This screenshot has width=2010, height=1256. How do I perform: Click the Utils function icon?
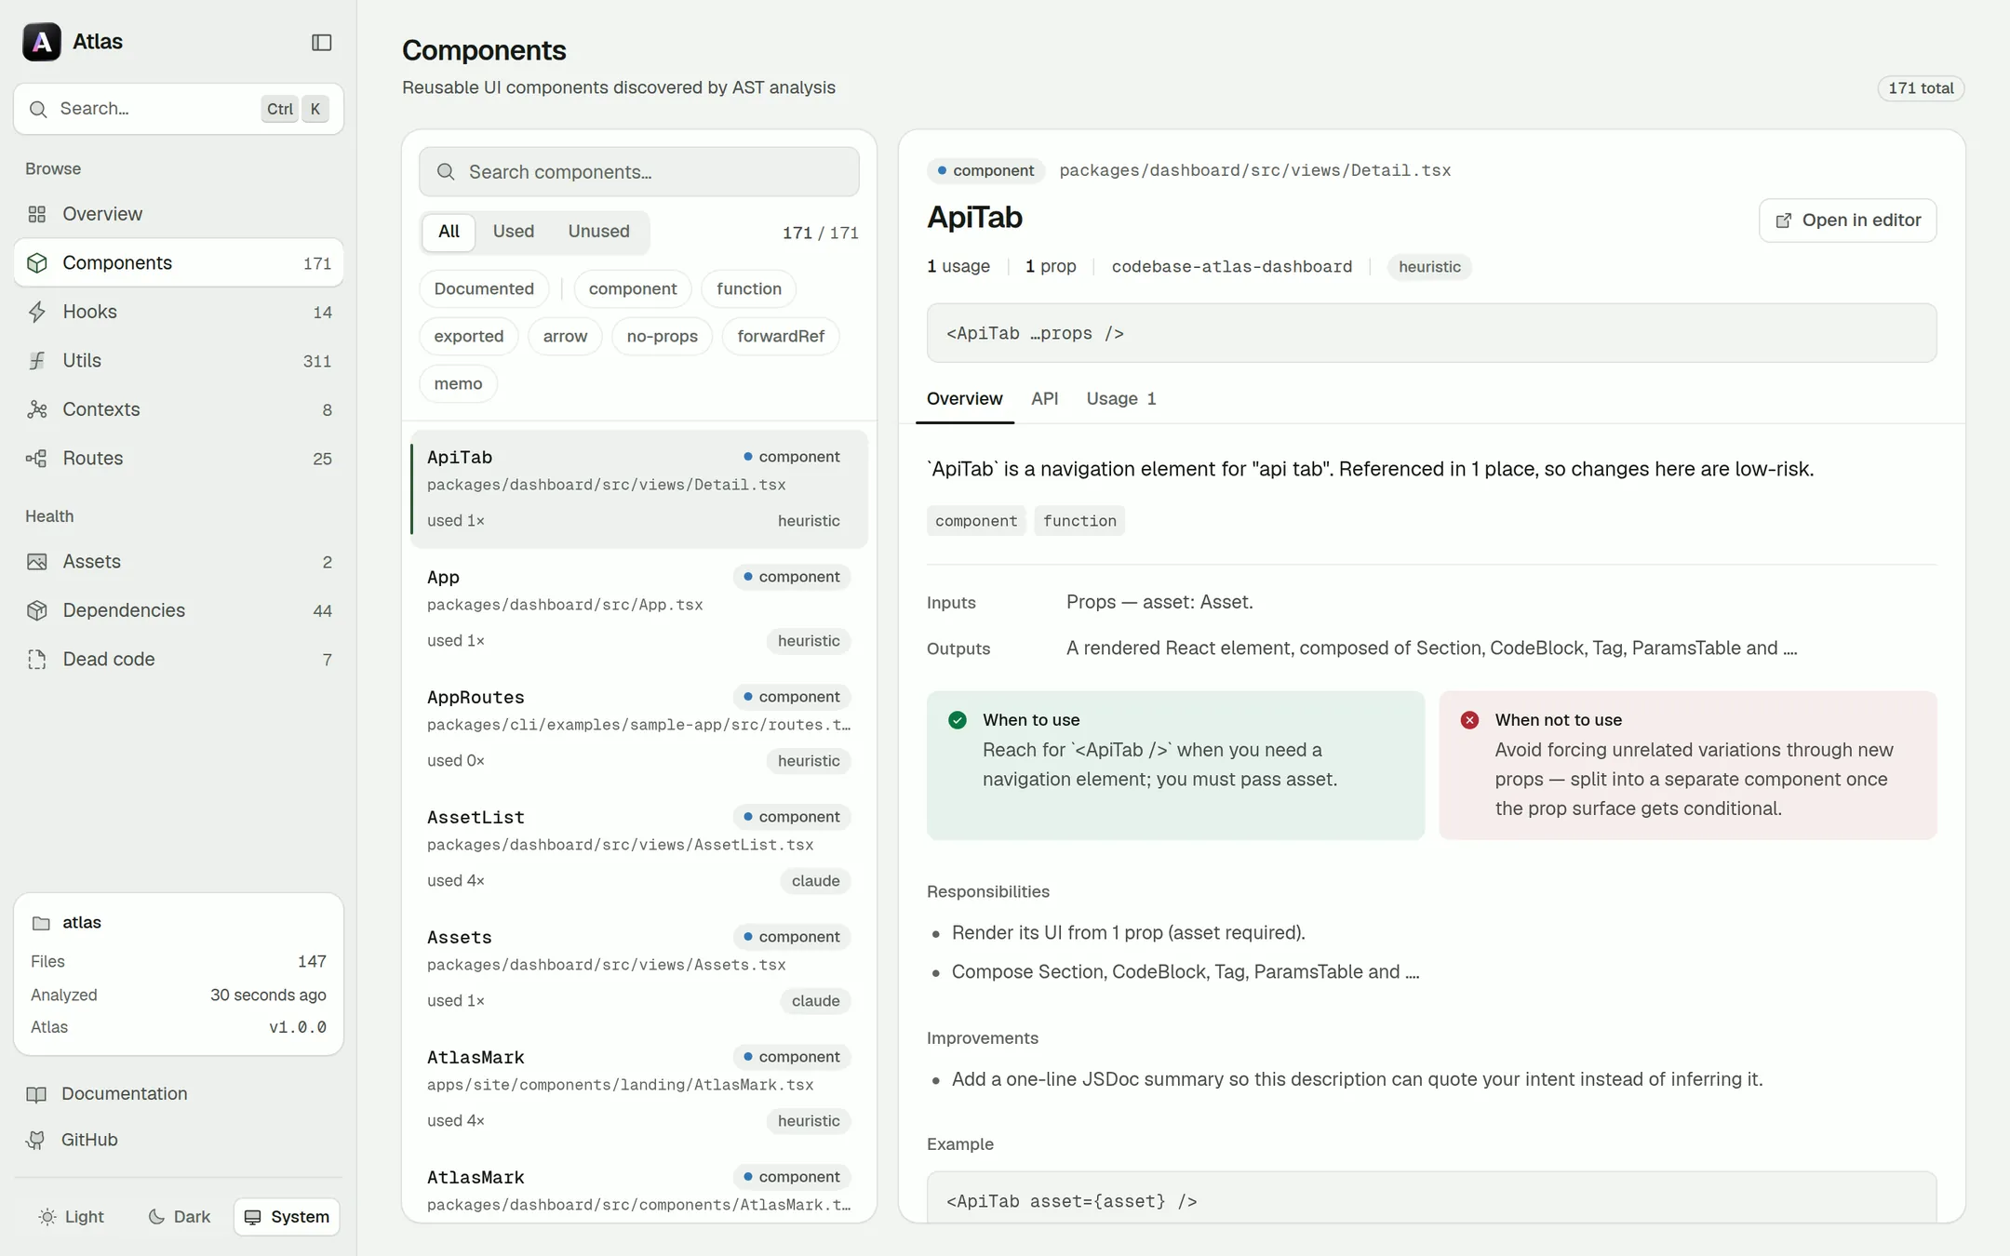click(x=37, y=360)
